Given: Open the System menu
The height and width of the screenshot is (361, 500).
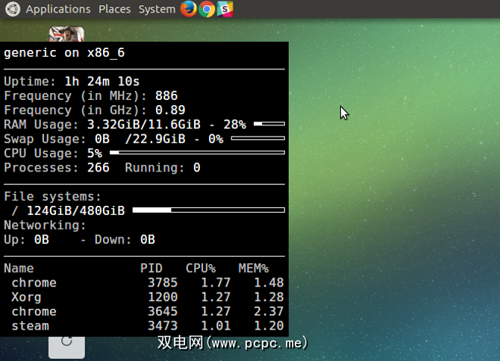Looking at the screenshot, I should (157, 9).
